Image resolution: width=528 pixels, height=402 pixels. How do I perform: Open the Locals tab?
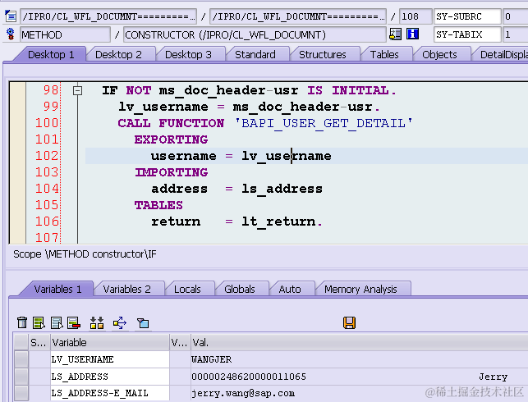[x=187, y=290]
